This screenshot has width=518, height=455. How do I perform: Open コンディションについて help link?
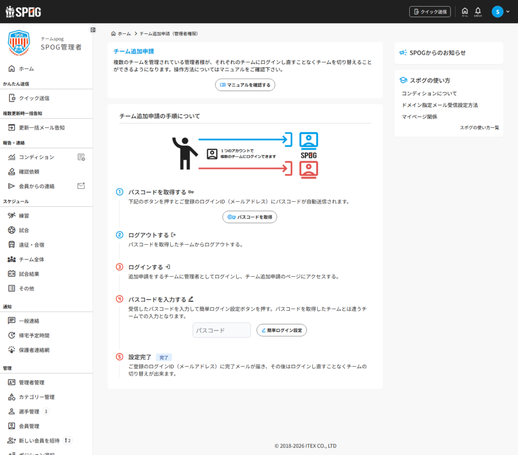pos(429,93)
